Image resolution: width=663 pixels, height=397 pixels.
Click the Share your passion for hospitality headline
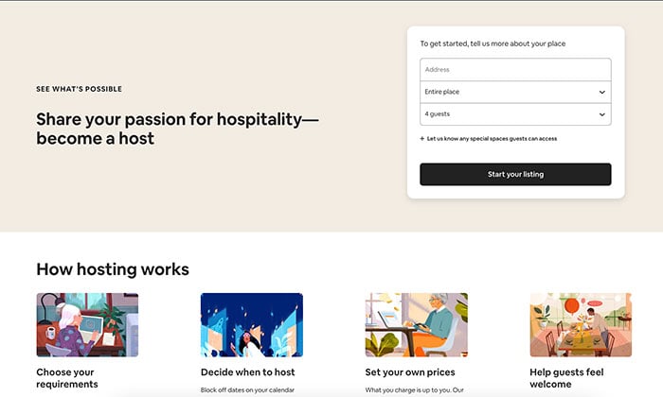178,129
